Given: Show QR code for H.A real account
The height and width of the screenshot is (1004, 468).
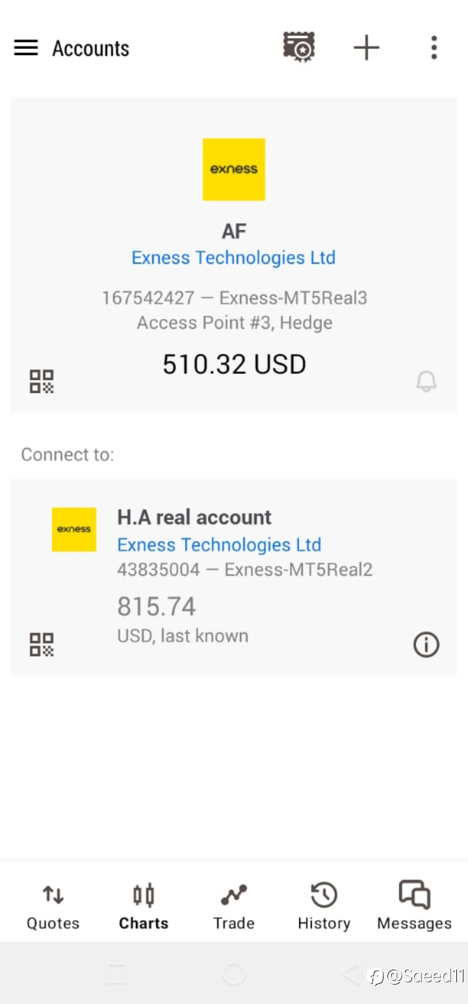Looking at the screenshot, I should pos(42,645).
